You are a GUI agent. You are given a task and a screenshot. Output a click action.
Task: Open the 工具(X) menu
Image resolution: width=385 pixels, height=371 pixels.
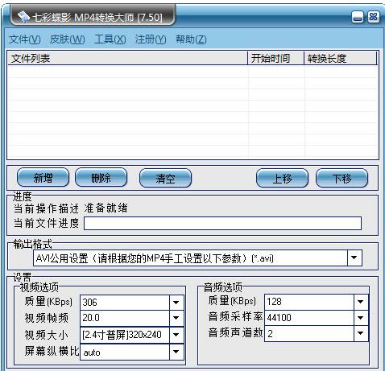110,39
